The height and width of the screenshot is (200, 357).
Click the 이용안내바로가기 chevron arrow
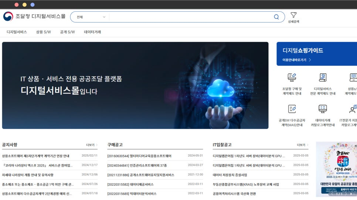310,60
